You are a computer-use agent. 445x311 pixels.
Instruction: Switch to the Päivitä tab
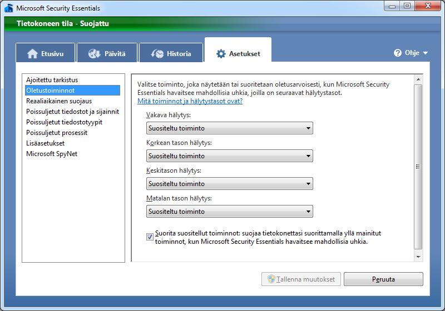point(107,53)
